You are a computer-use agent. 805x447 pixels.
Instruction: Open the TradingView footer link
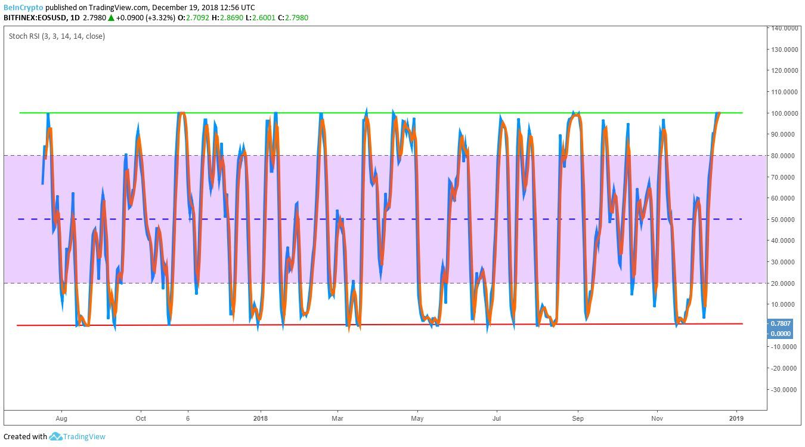[84, 437]
